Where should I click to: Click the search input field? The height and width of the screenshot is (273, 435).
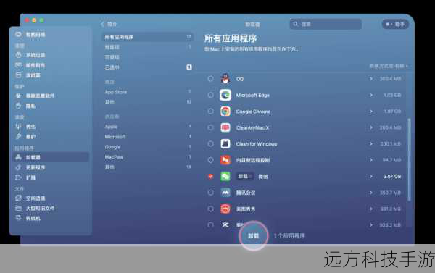pos(326,24)
